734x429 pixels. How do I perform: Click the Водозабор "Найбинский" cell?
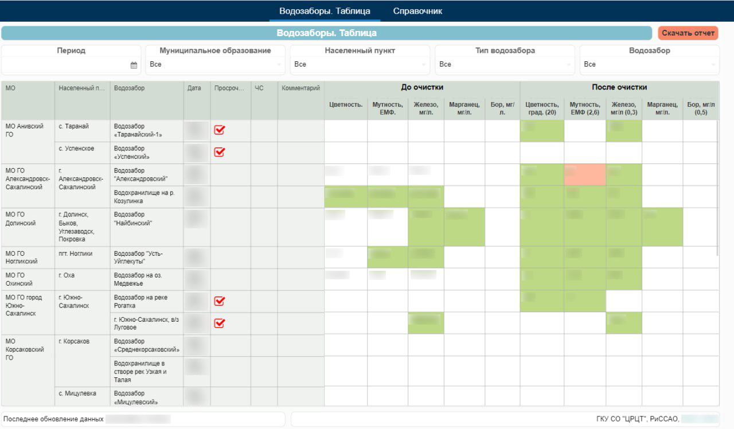click(x=147, y=227)
